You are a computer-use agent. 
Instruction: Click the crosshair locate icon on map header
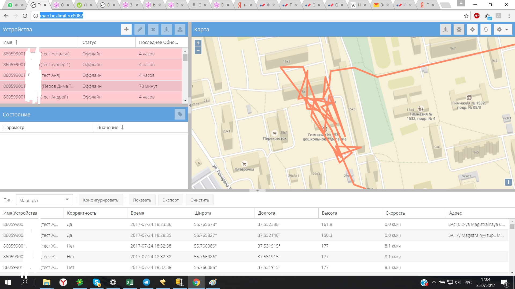[472, 29]
